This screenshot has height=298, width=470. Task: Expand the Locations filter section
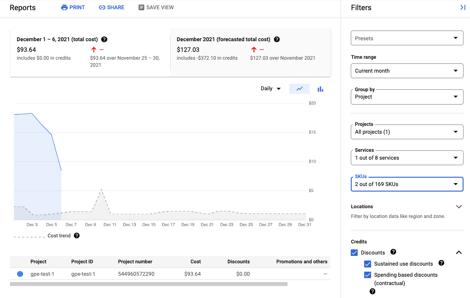click(x=459, y=206)
